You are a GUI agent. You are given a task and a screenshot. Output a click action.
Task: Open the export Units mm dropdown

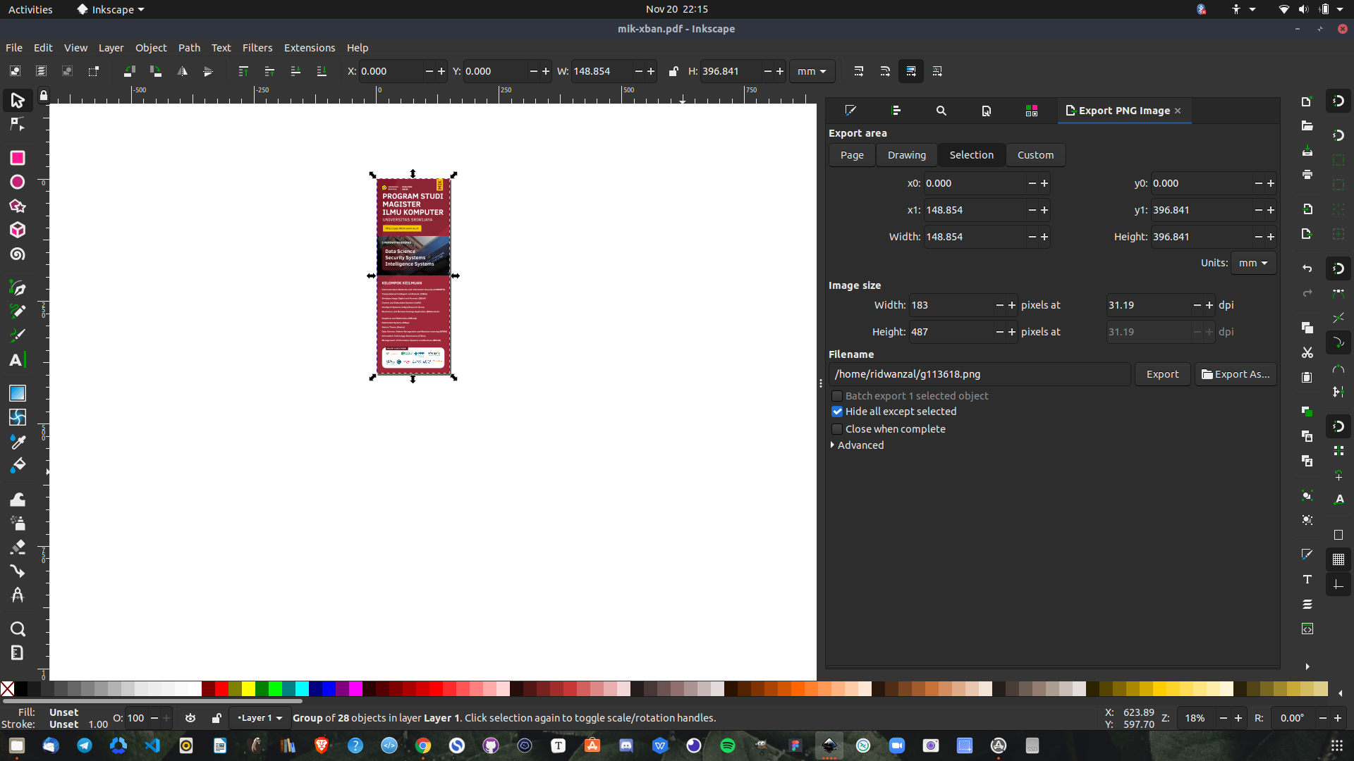click(x=1253, y=263)
